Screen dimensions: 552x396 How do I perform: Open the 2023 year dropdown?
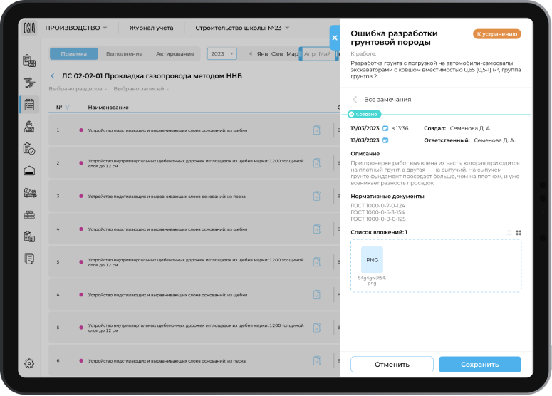click(x=222, y=54)
